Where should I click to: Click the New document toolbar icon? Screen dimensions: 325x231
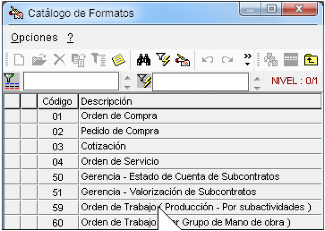(x=19, y=60)
